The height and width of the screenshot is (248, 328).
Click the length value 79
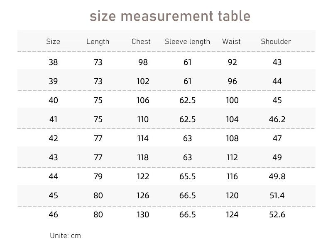pos(98,176)
